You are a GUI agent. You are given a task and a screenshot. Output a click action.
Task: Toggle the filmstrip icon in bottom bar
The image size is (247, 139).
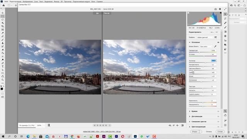49,125
